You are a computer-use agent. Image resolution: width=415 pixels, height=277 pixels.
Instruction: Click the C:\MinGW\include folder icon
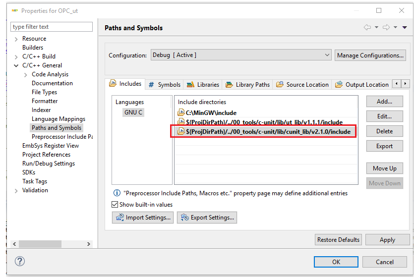pos(181,113)
